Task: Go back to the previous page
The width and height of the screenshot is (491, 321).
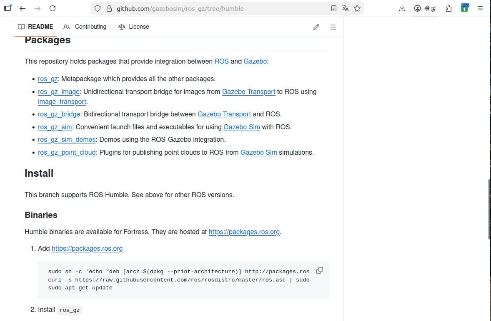Action: coord(23,8)
